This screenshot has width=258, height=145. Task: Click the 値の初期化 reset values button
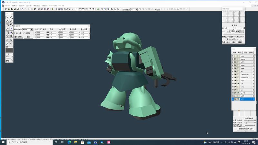(18, 37)
